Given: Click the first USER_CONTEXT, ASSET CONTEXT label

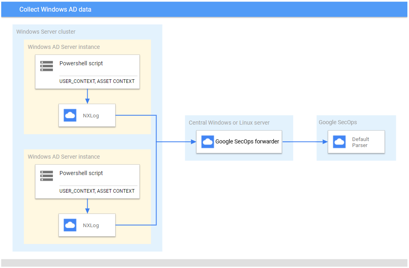Looking at the screenshot, I should (97, 81).
